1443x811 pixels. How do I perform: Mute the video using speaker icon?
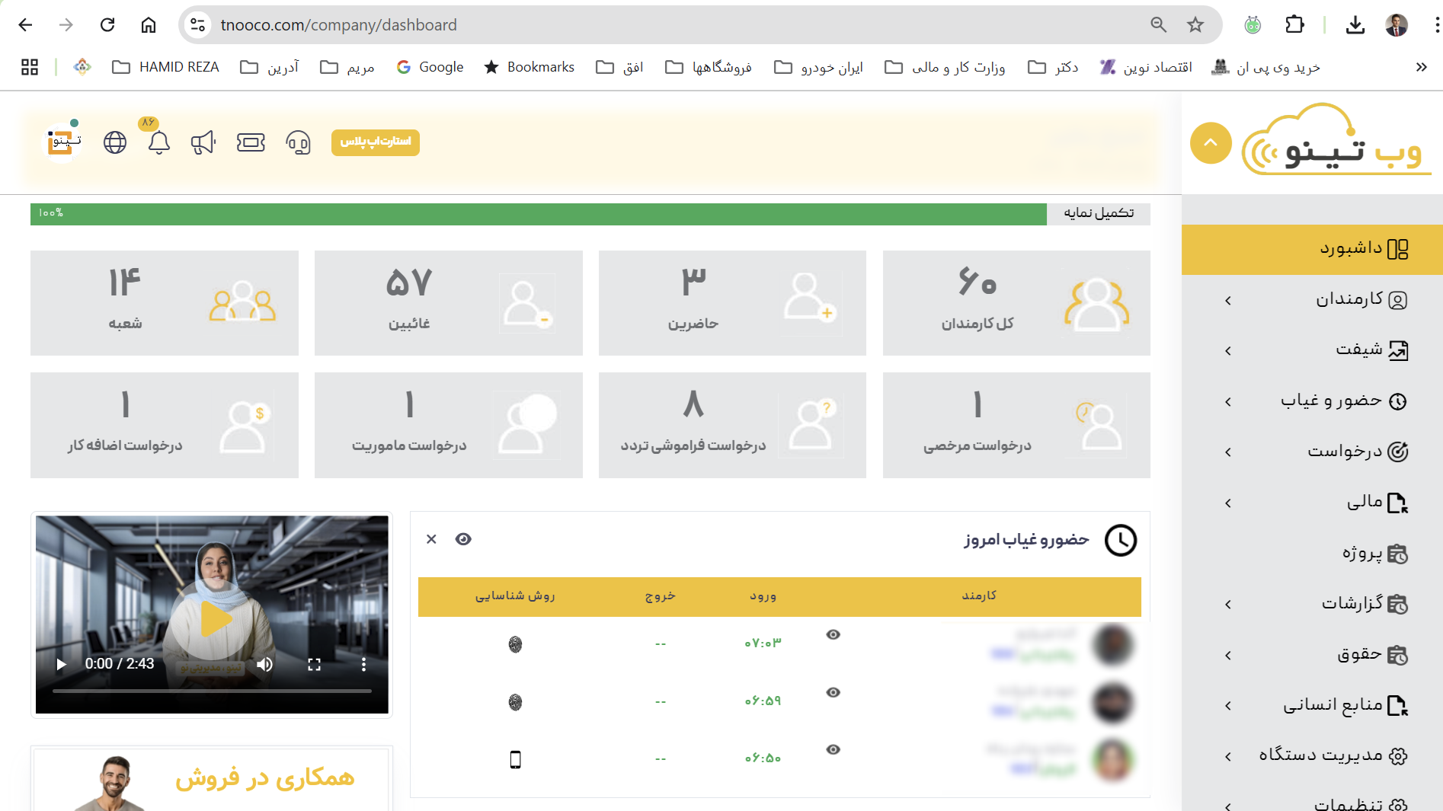(x=264, y=664)
